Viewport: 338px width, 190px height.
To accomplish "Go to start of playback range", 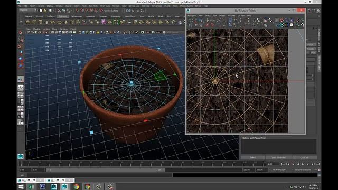I will pos(283,164).
